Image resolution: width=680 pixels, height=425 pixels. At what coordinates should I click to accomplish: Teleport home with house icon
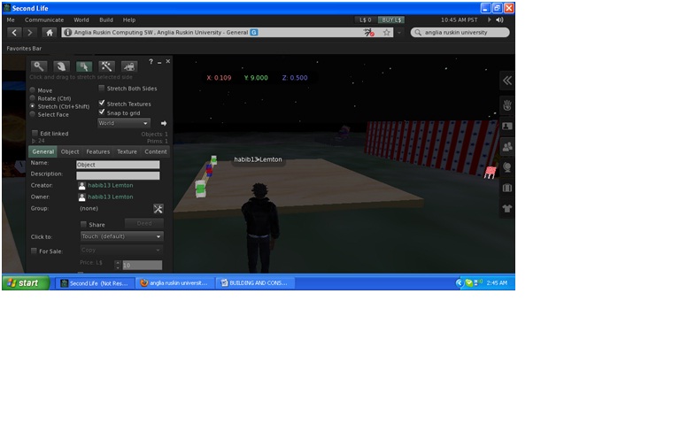pos(50,33)
